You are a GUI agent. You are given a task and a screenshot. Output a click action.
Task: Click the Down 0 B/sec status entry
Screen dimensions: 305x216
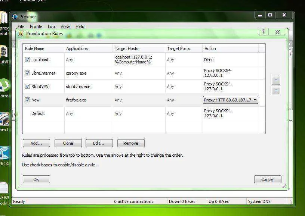182,201
